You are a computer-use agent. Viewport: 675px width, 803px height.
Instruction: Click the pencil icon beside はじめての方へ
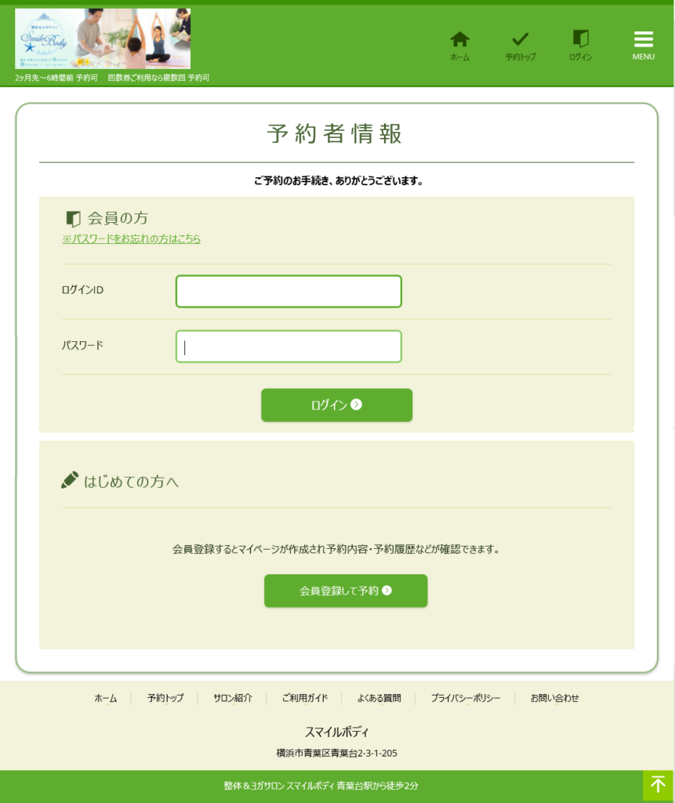tap(70, 481)
